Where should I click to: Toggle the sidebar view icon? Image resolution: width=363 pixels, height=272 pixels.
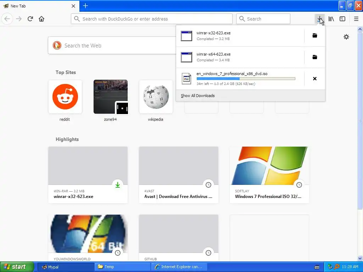pyautogui.click(x=342, y=19)
